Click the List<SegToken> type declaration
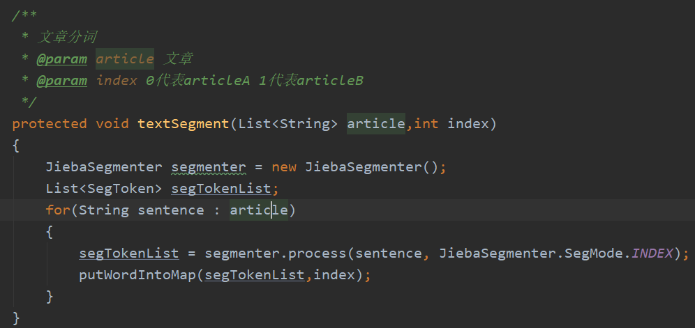Viewport: 695px width, 328px height. click(104, 189)
